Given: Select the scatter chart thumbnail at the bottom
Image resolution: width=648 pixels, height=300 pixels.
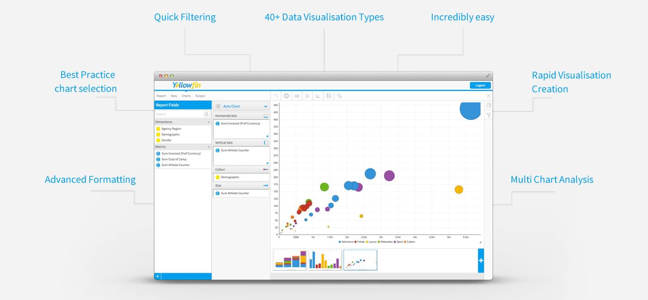Looking at the screenshot, I should (360, 259).
